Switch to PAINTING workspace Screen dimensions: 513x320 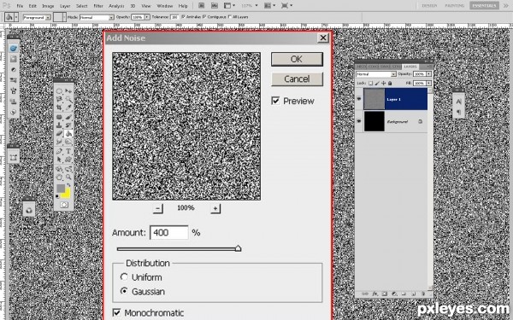point(455,6)
